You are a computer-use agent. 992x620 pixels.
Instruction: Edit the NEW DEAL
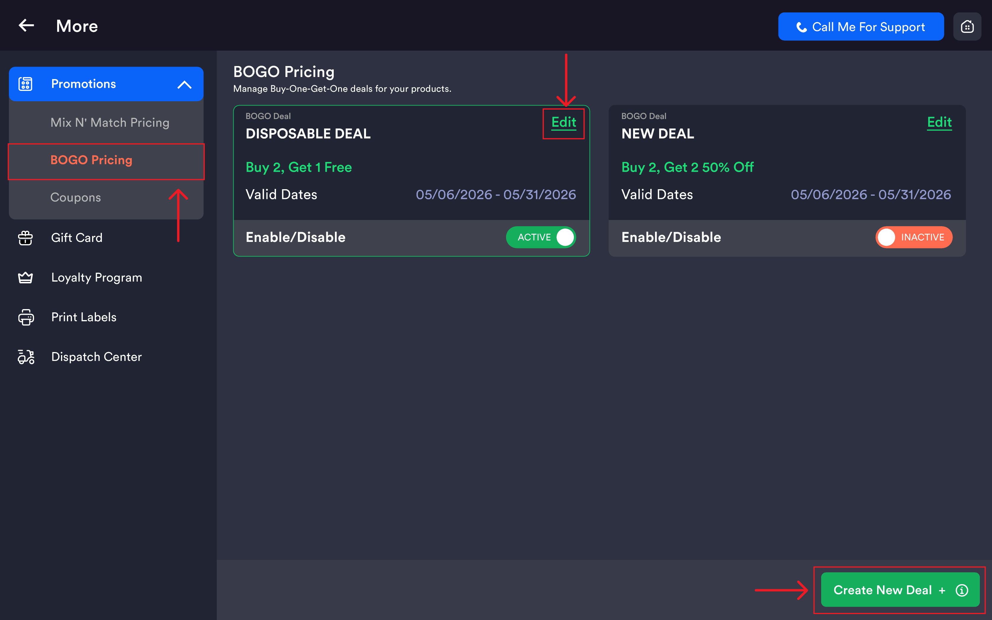point(939,123)
